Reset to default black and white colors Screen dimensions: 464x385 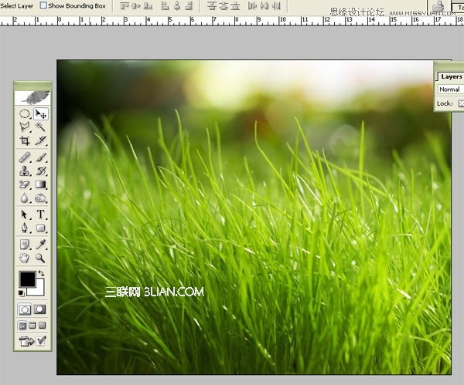pyautogui.click(x=21, y=293)
